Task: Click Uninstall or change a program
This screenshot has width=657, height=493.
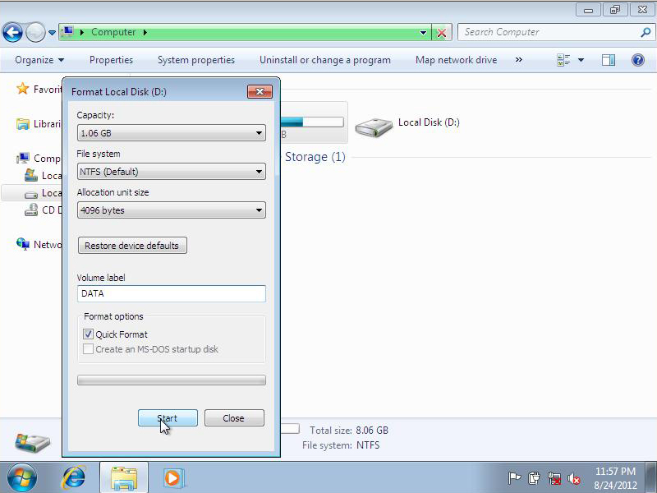Action: coord(325,60)
